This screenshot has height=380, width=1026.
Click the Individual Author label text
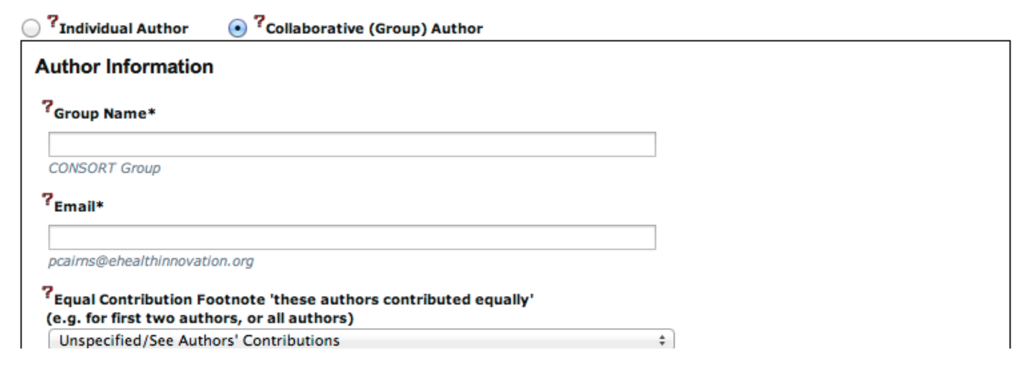coord(124,29)
